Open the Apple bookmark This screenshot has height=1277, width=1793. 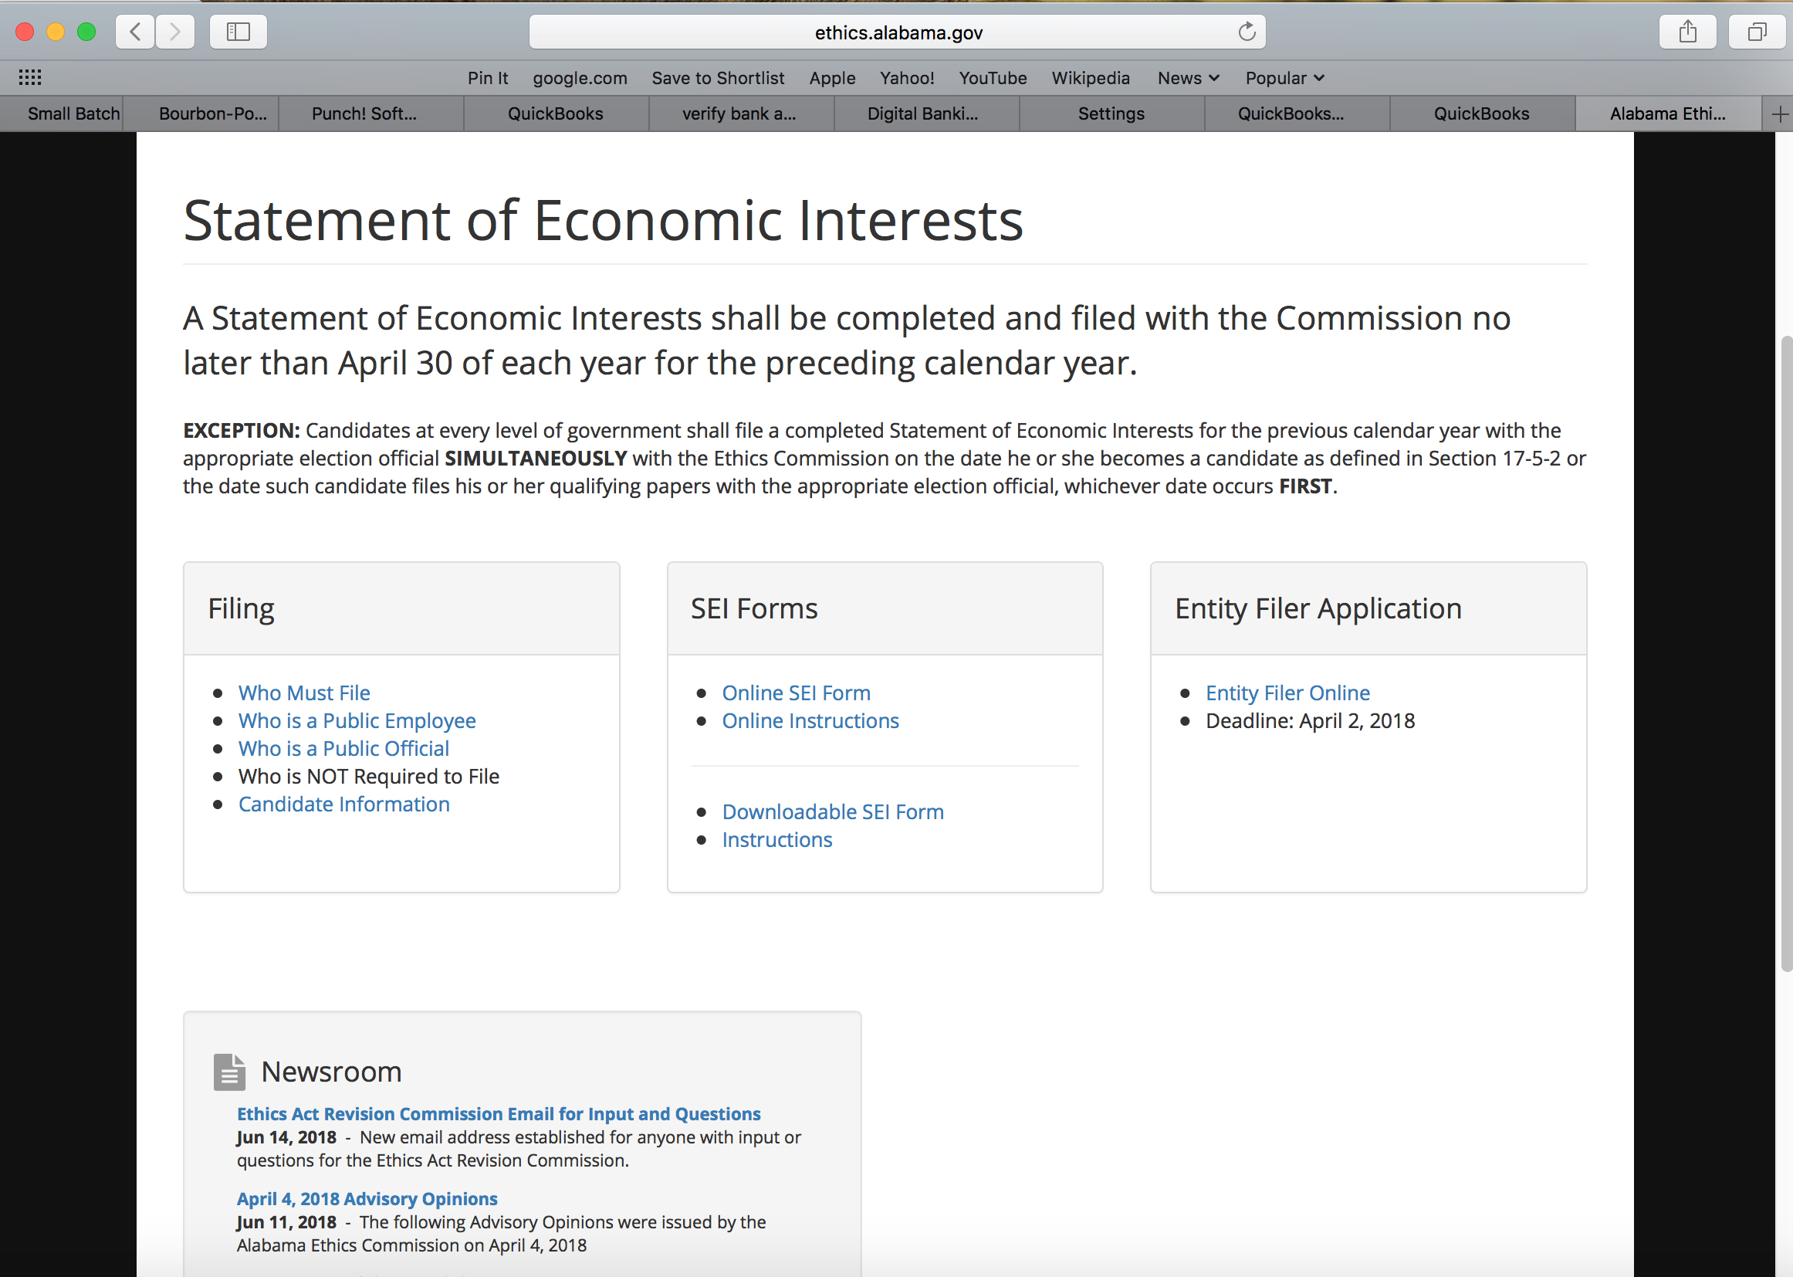point(832,78)
